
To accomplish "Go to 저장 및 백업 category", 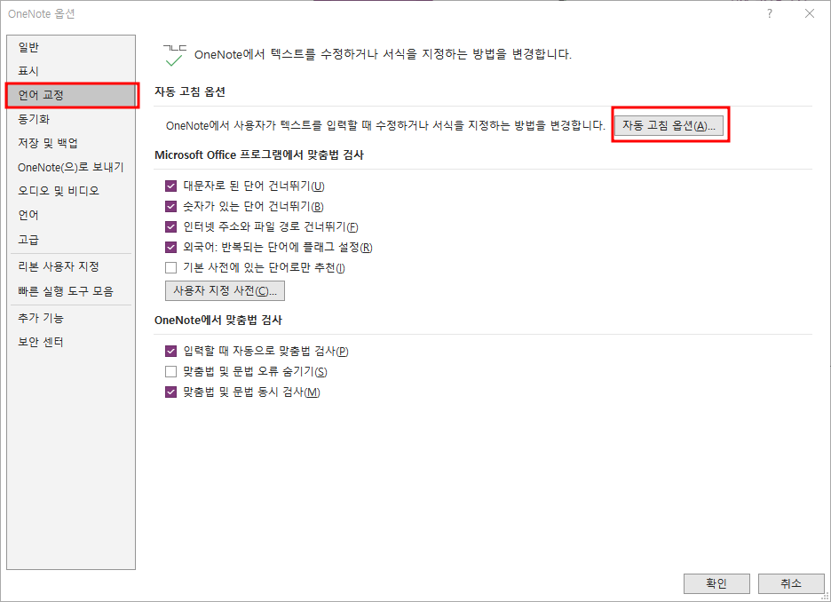I will click(71, 143).
